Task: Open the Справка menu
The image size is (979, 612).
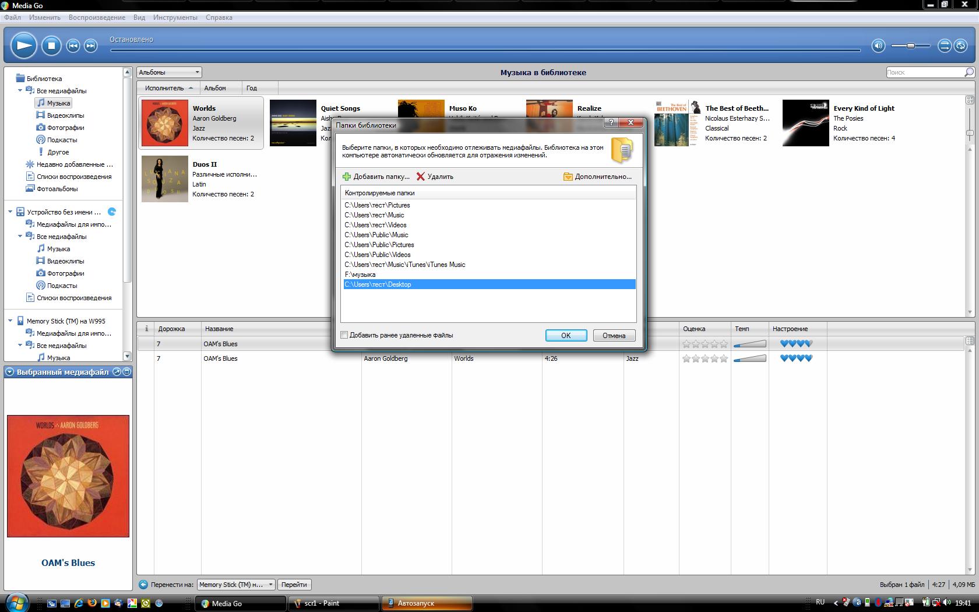Action: [219, 17]
